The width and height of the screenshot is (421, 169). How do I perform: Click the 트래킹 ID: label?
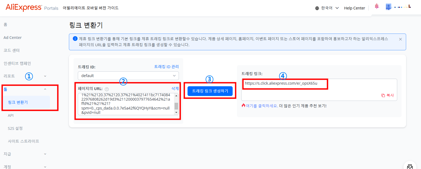pos(86,67)
